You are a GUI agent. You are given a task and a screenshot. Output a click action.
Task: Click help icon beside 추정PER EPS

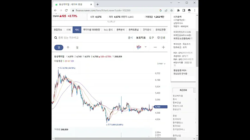click(187, 56)
